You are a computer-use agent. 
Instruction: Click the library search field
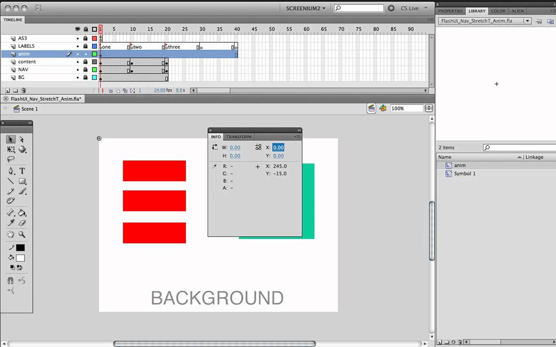(x=519, y=147)
